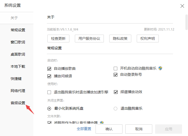This screenshot has width=188, height=136.
Task: Open 桌面歌词 settings
Action: pyautogui.click(x=18, y=54)
